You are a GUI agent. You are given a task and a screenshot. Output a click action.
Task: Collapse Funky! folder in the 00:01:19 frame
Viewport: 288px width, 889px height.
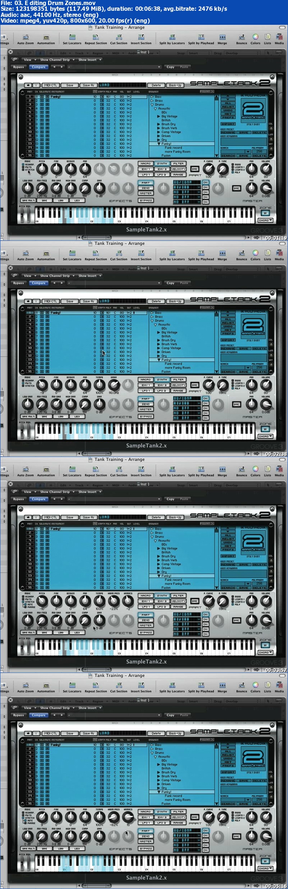point(159,144)
